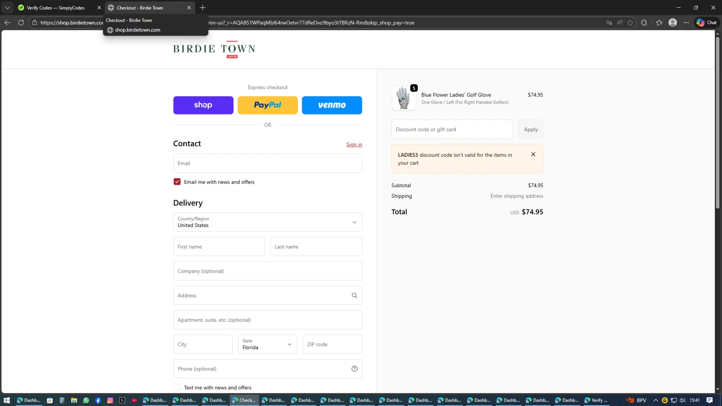Open the network icon in system tray
This screenshot has width=722, height=406.
click(674, 400)
